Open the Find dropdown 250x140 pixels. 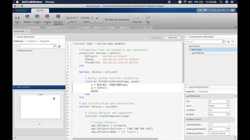(71, 22)
